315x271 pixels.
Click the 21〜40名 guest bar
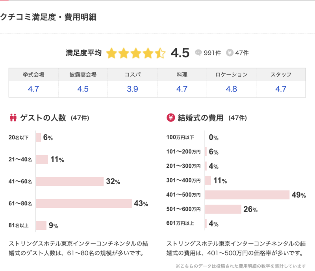point(42,159)
